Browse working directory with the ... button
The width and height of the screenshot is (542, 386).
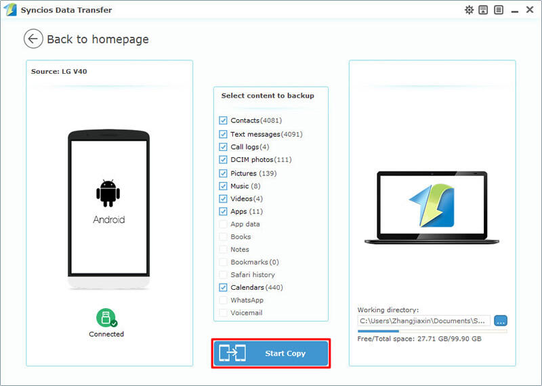501,321
